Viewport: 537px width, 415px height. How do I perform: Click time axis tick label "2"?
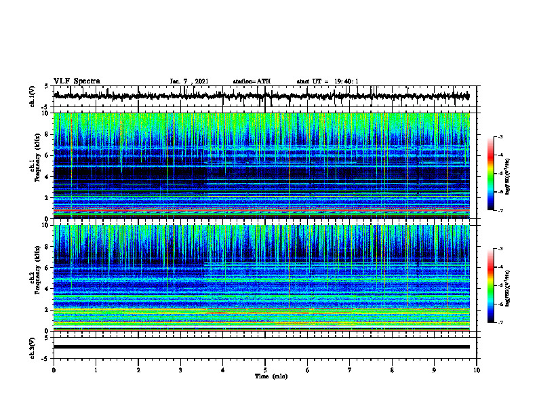(138, 370)
